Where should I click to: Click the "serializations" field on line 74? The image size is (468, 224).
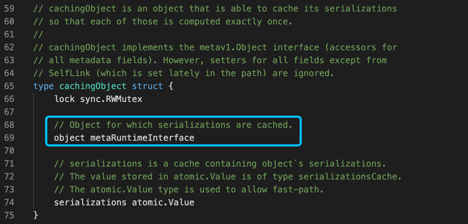90,202
